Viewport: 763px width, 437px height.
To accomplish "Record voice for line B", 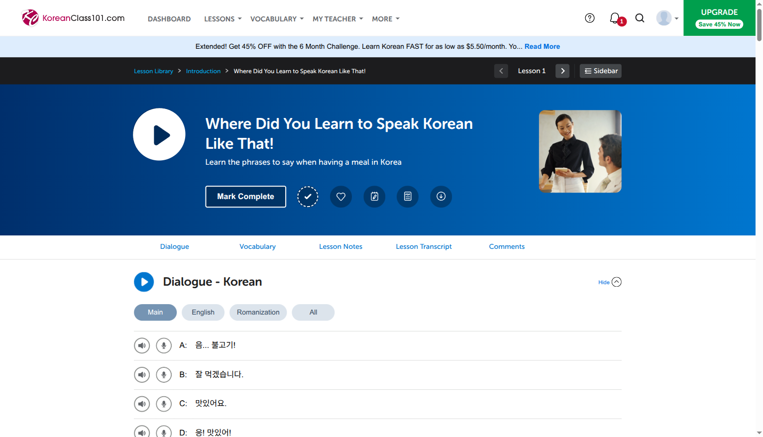I will click(164, 375).
